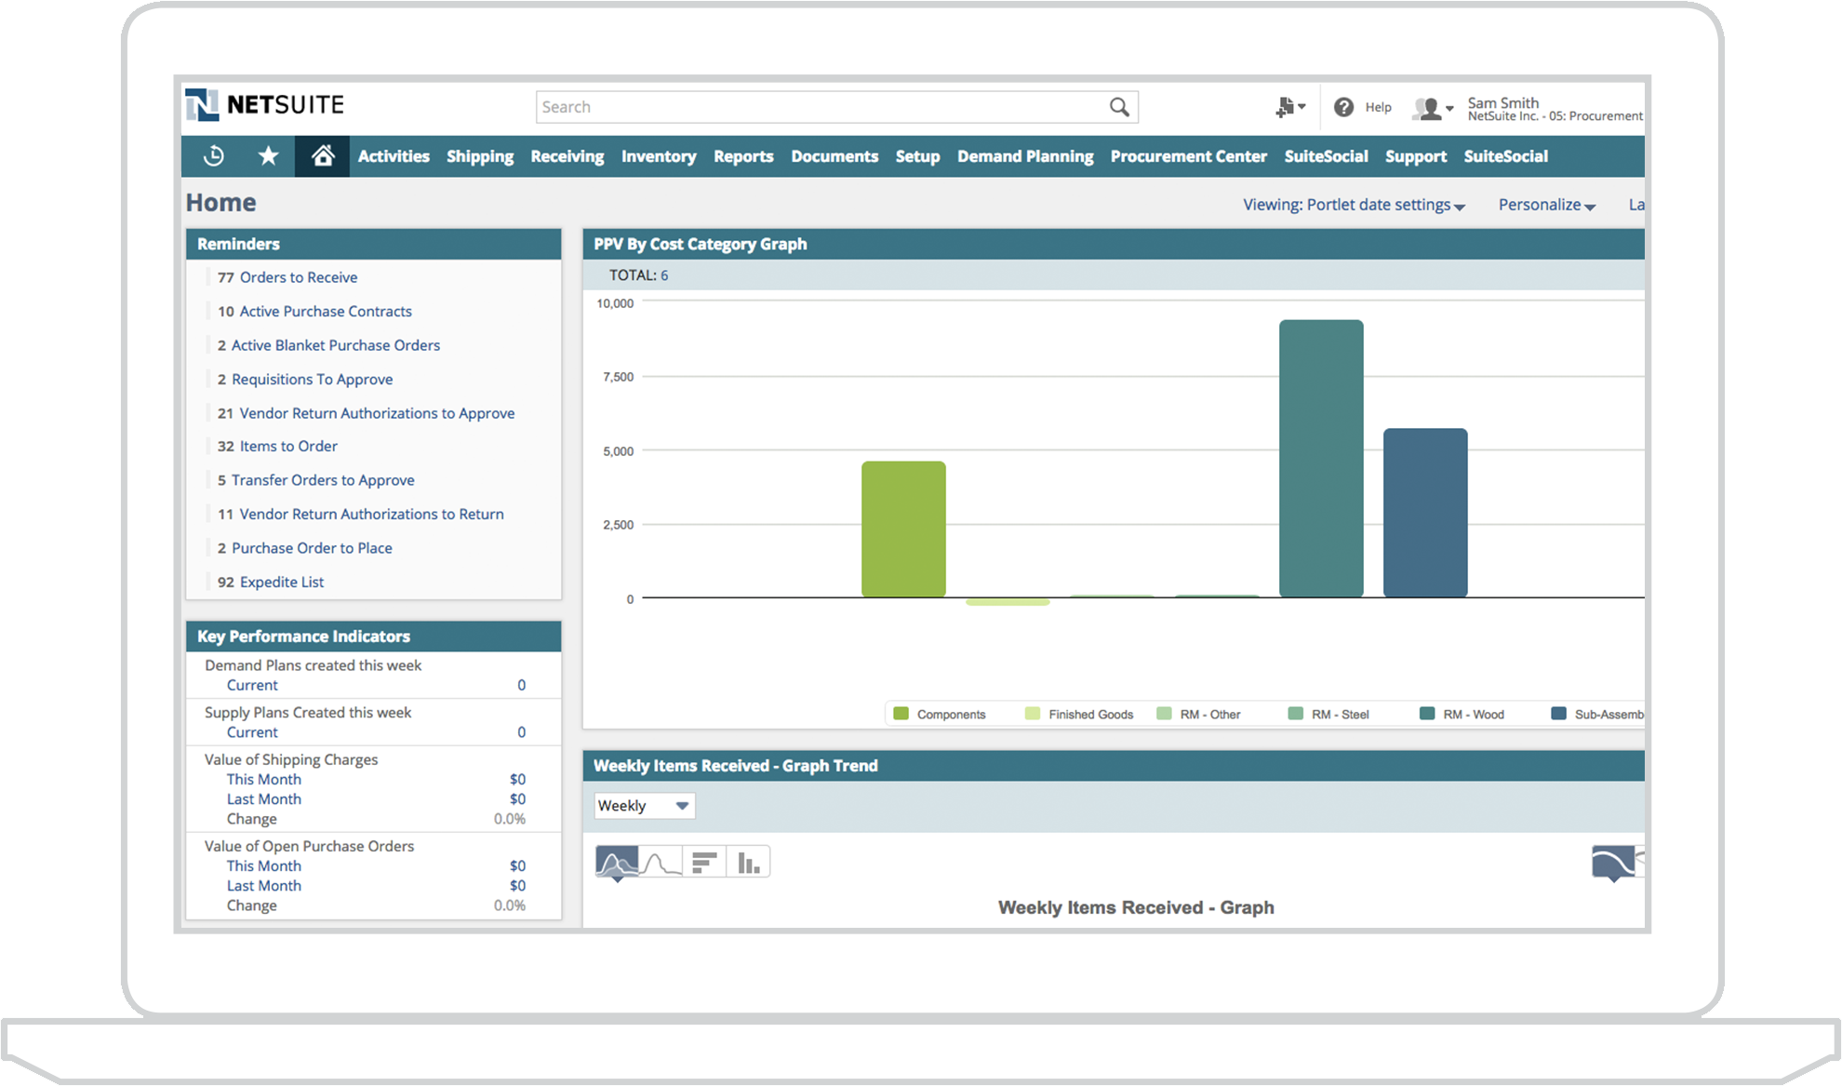Open the Recent Records history icon
The height and width of the screenshot is (1086, 1842).
[214, 156]
